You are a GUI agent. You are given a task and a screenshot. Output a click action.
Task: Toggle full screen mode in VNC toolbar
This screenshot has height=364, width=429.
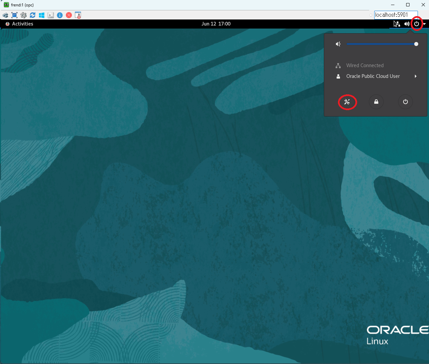pyautogui.click(x=14, y=15)
